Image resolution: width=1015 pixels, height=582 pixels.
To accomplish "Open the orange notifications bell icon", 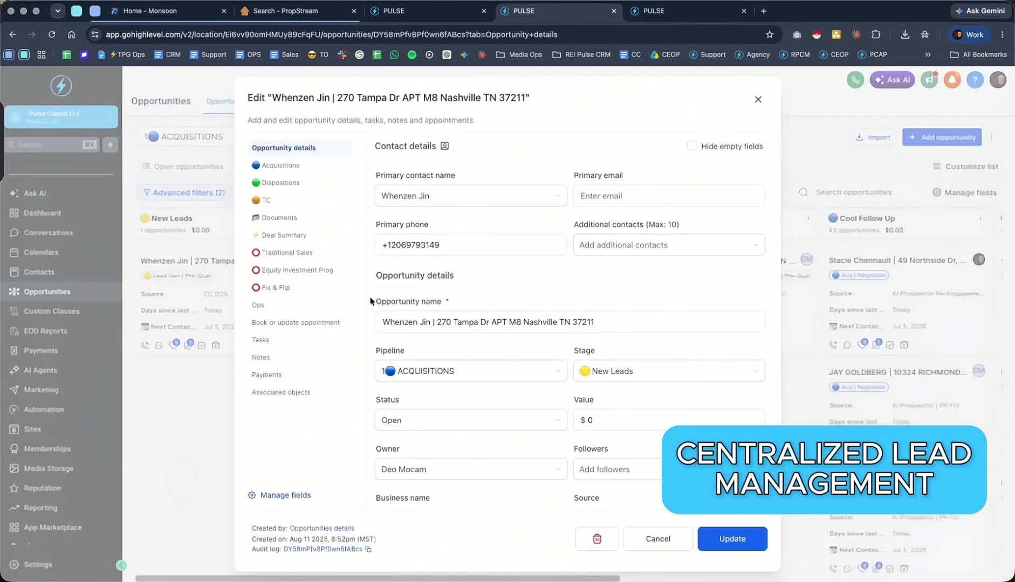I will click(x=952, y=80).
